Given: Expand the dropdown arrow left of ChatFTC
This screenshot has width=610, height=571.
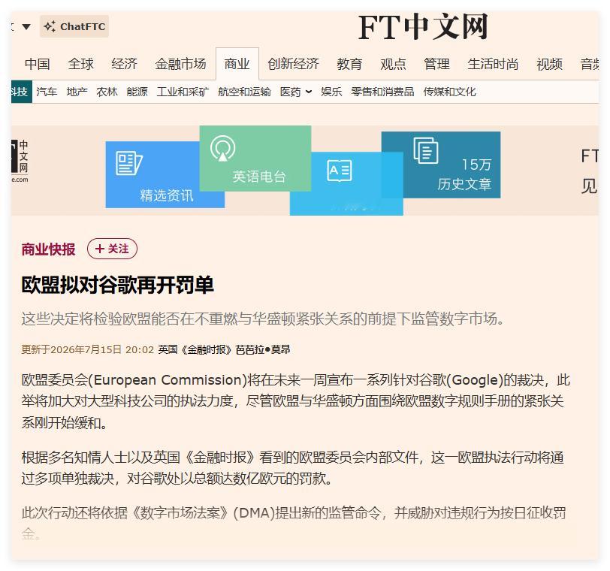Looking at the screenshot, I should point(26,27).
